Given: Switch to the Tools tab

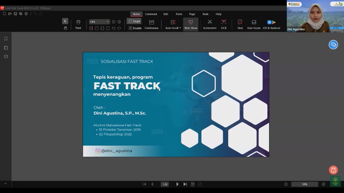Looking at the screenshot, I should 205,14.
